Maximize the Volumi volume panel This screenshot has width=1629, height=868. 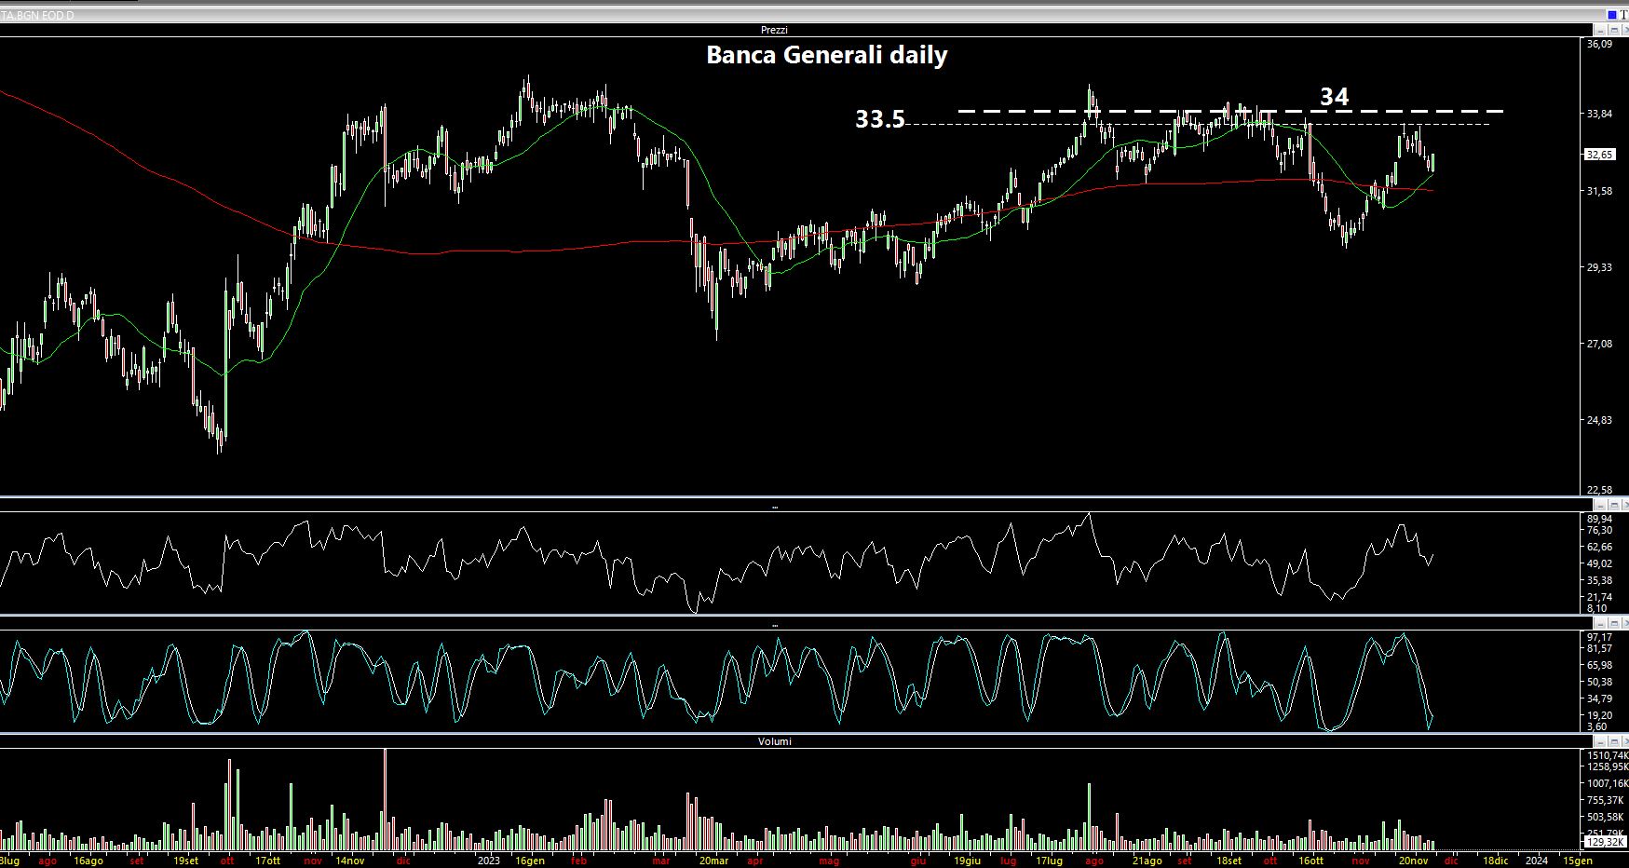[1614, 740]
